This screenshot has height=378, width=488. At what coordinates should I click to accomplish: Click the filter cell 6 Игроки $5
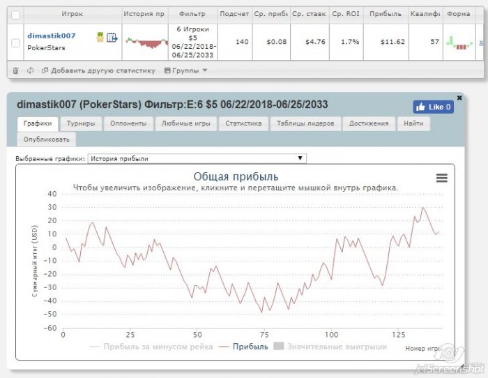point(192,42)
